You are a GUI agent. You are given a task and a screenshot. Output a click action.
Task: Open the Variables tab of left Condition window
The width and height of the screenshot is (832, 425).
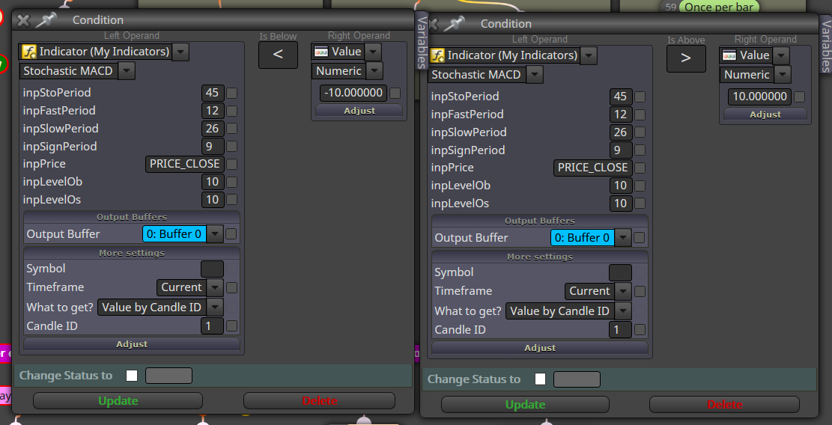click(x=422, y=41)
